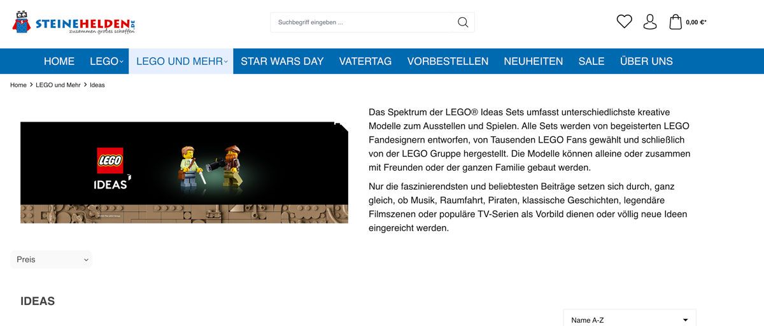Open the wishlist heart icon
This screenshot has height=326, width=764.
point(625,22)
